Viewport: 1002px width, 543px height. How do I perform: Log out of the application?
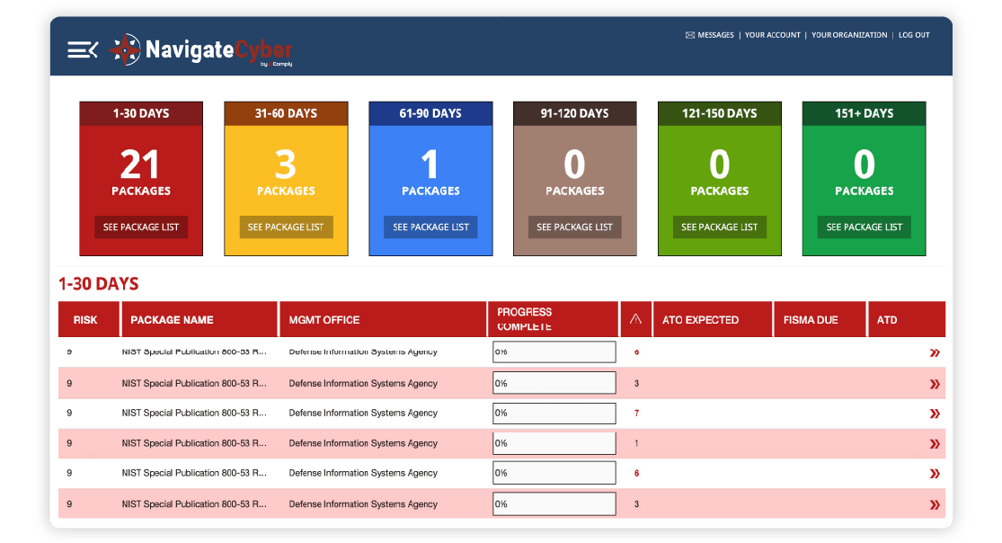coord(914,35)
